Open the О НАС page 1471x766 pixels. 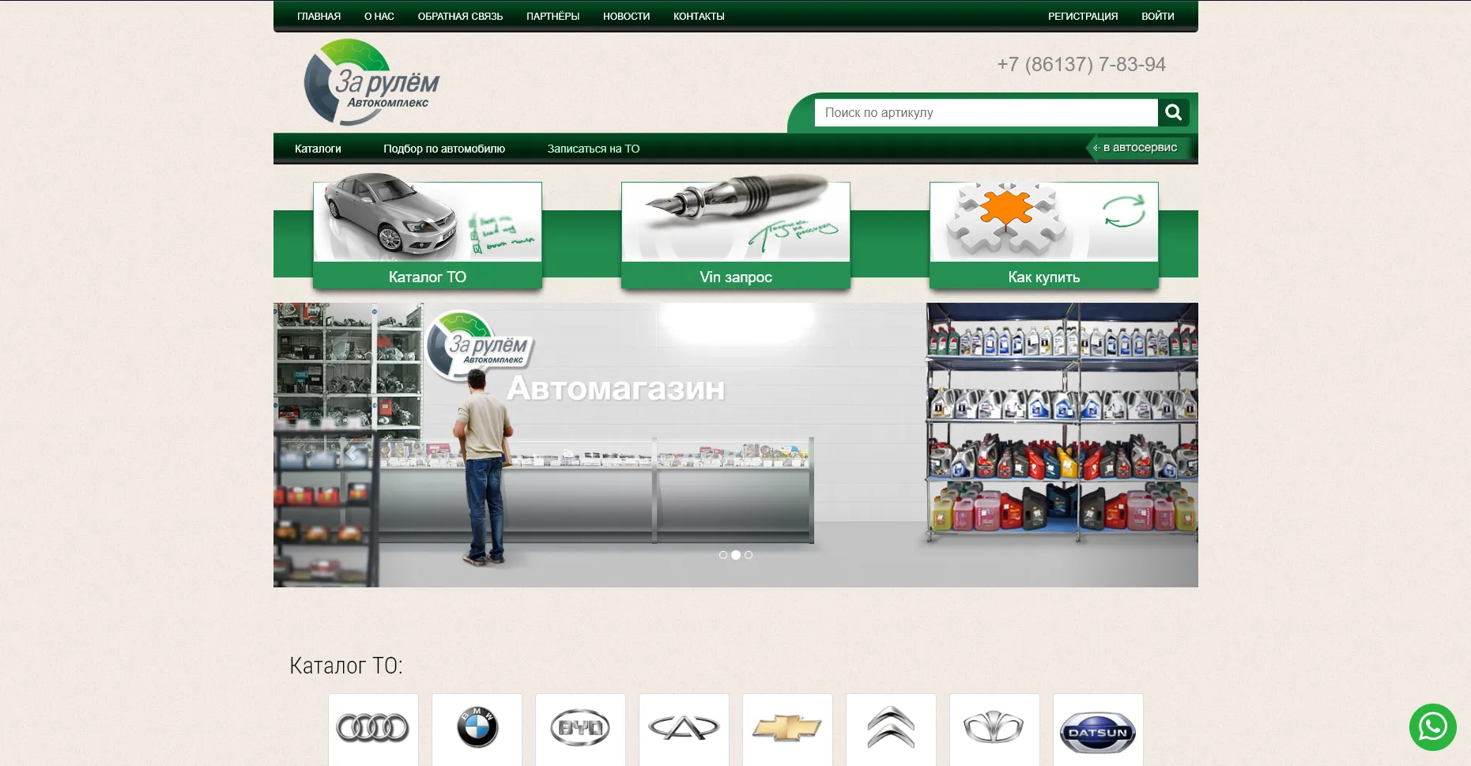(x=379, y=16)
